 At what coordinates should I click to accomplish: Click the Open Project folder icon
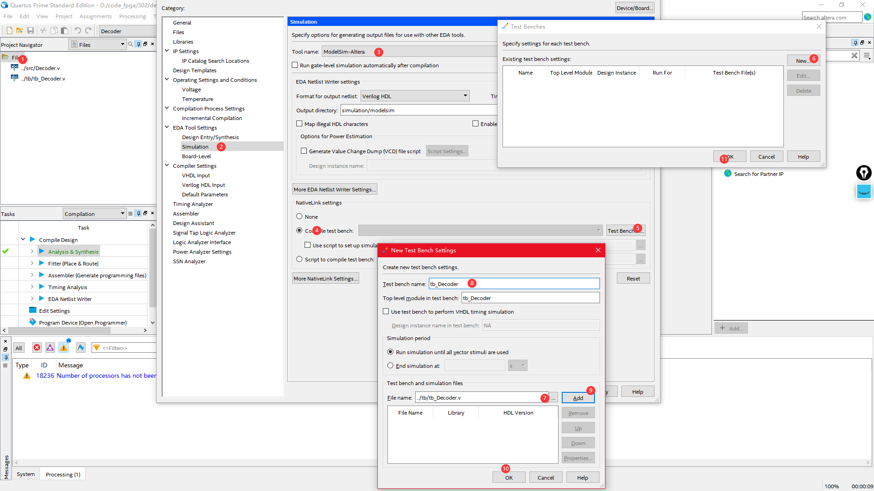[x=20, y=31]
